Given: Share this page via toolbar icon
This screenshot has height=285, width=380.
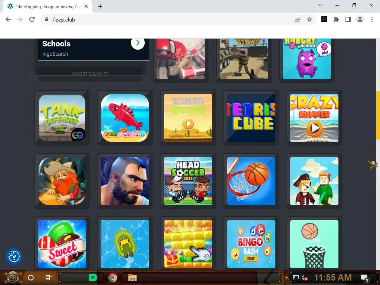Looking at the screenshot, I should (298, 19).
